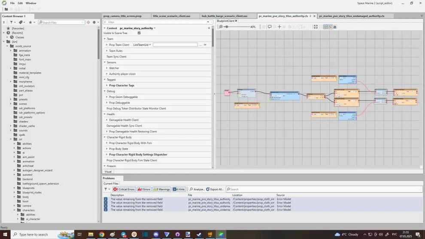425x239 pixels.
Task: Open the LinkTeamUid dropdown
Action: [142, 45]
